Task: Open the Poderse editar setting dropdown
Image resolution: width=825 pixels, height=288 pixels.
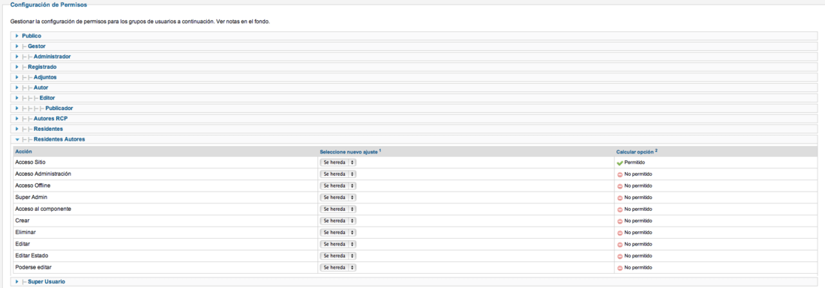Action: click(337, 267)
